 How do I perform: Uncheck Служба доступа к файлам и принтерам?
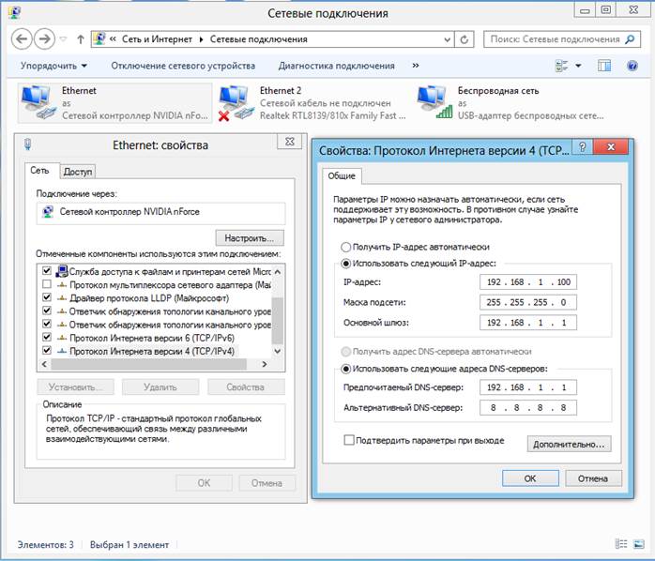coord(47,271)
